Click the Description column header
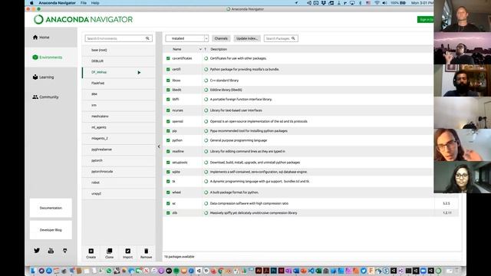The width and height of the screenshot is (491, 276). (219, 49)
